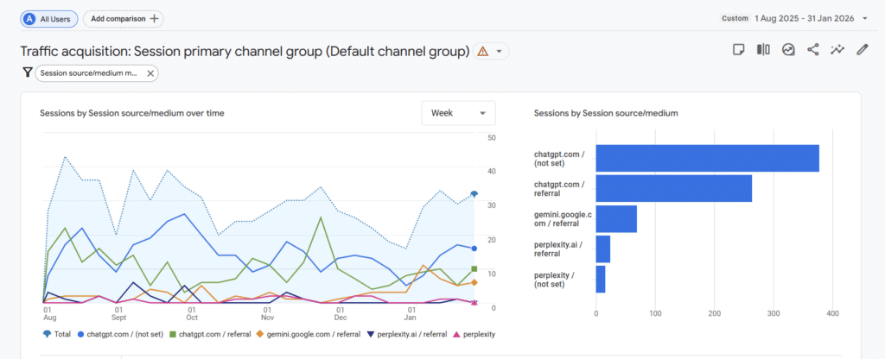Click the orange data warning triangle icon
Screen dimensions: 885x359
(x=482, y=51)
